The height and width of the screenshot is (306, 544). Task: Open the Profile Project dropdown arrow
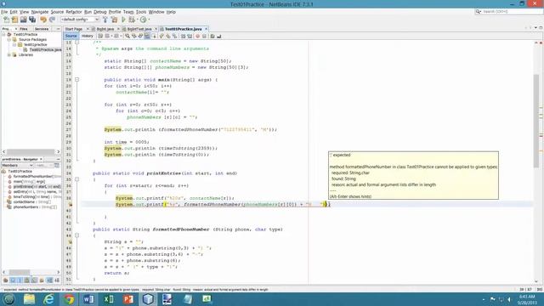149,20
